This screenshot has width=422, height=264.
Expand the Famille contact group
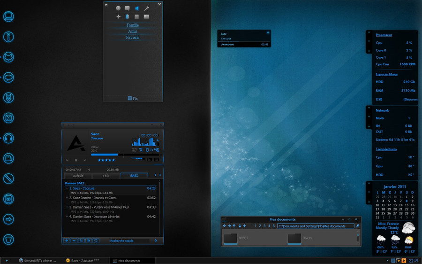point(133,25)
